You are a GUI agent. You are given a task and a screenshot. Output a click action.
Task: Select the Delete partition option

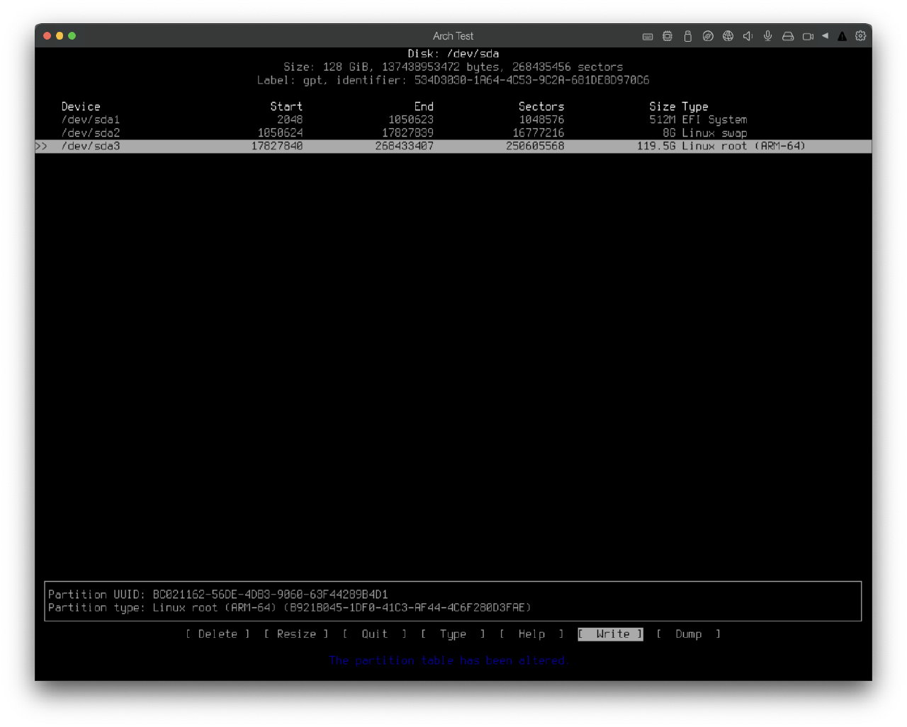coord(217,634)
